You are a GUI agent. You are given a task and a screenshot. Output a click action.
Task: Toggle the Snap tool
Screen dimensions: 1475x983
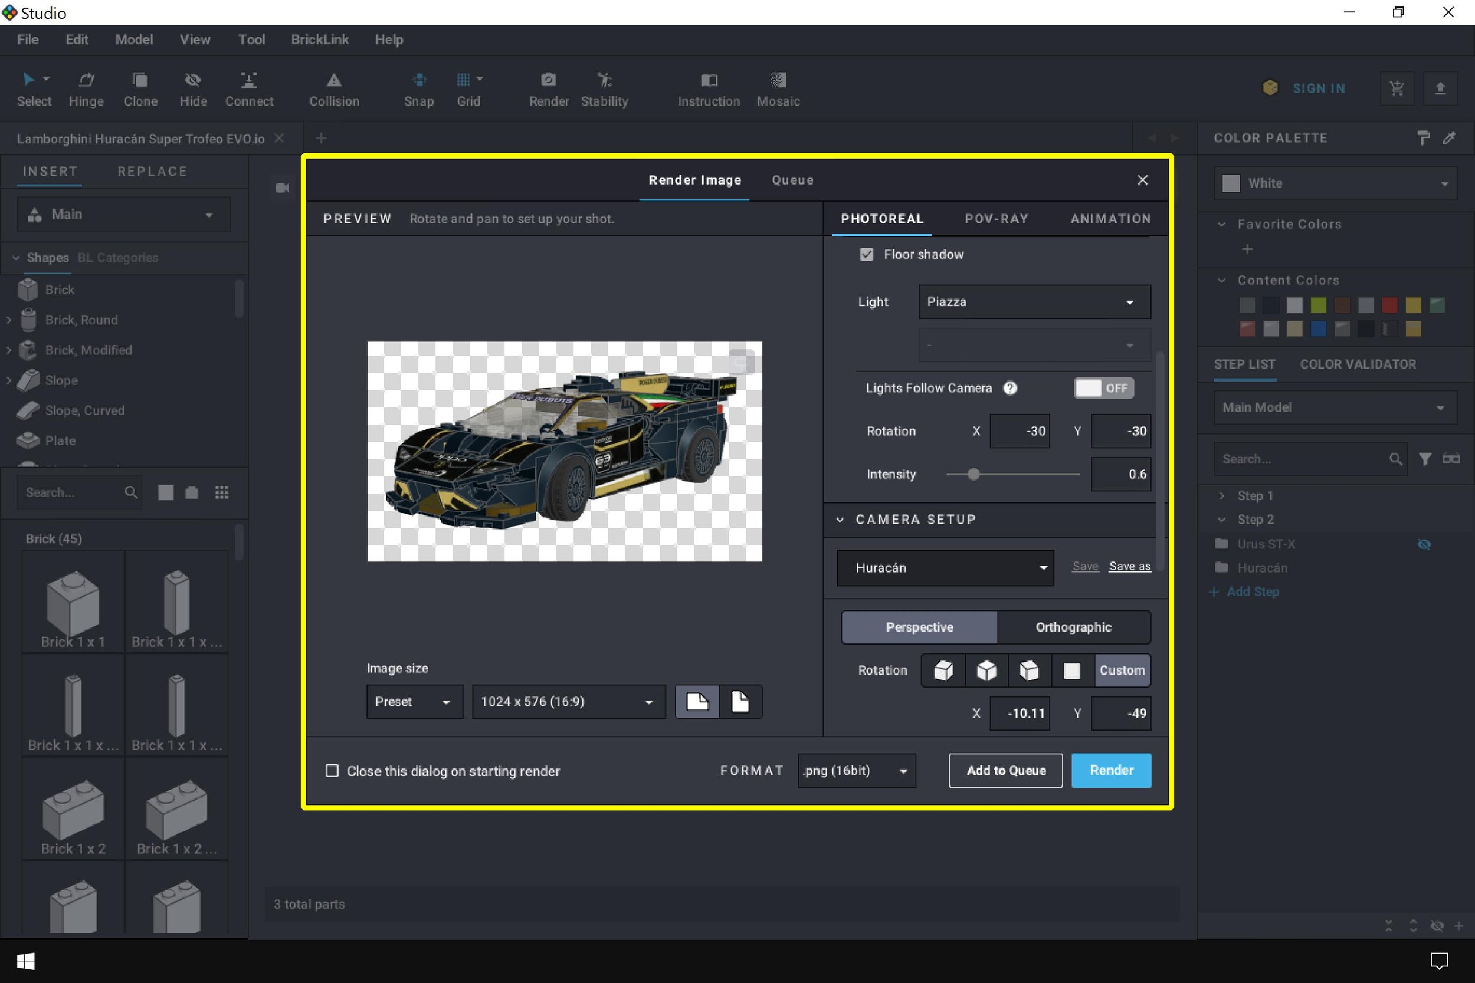point(419,89)
